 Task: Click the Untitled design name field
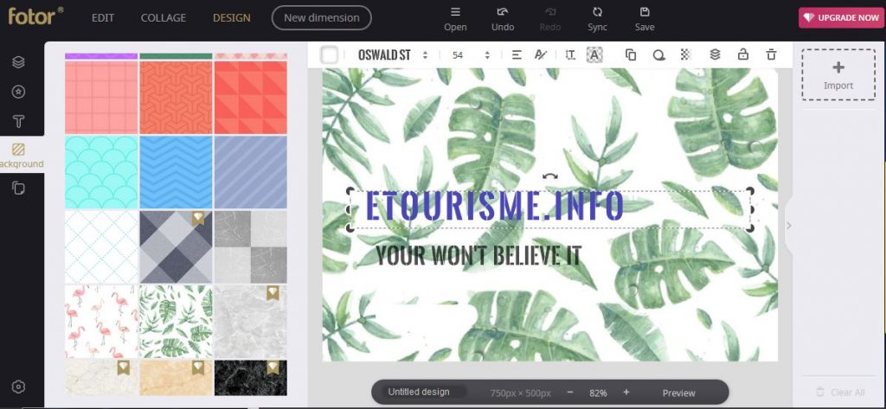click(424, 392)
